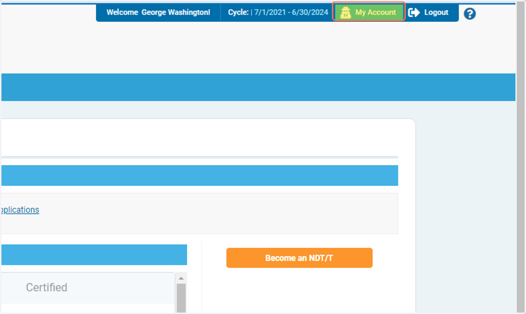Open My Account page

pos(369,13)
